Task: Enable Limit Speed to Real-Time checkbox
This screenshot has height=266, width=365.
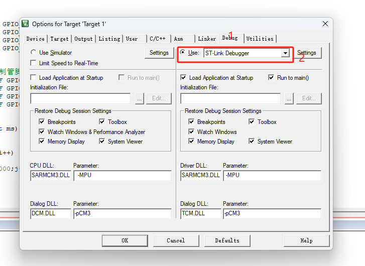Action: point(34,63)
